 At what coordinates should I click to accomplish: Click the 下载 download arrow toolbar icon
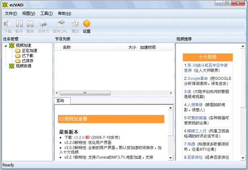[x=8, y=24]
